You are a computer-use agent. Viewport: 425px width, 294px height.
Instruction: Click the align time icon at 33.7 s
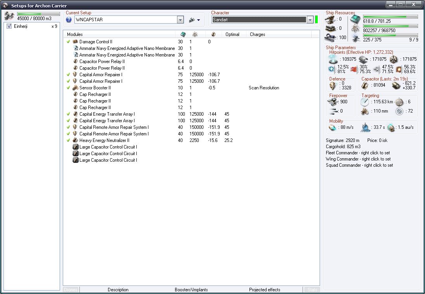[365, 128]
